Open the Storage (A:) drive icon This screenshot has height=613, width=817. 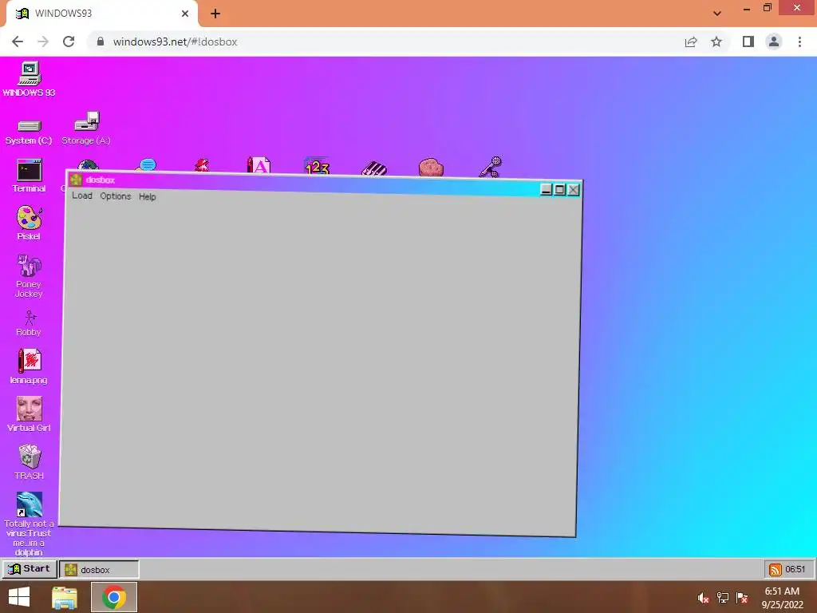pyautogui.click(x=86, y=129)
